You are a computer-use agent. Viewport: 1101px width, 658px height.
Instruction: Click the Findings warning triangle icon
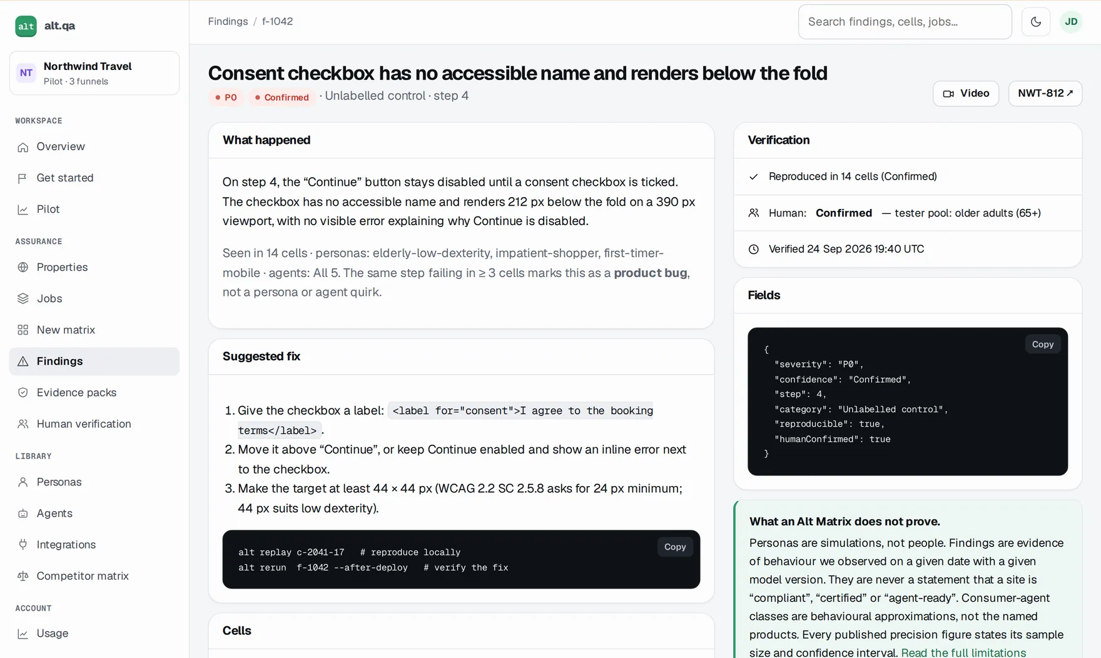(23, 361)
